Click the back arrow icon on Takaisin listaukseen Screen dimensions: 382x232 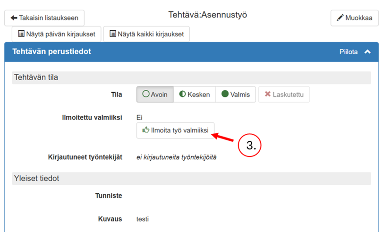click(x=14, y=18)
